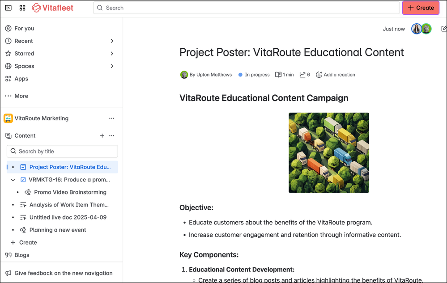Click the edit pencil icon at top right

click(x=444, y=29)
